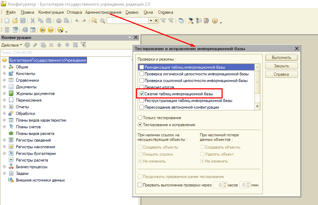Screen dimensions: 318x205
Task: Open the Правка menu
Action: coord(27,12)
